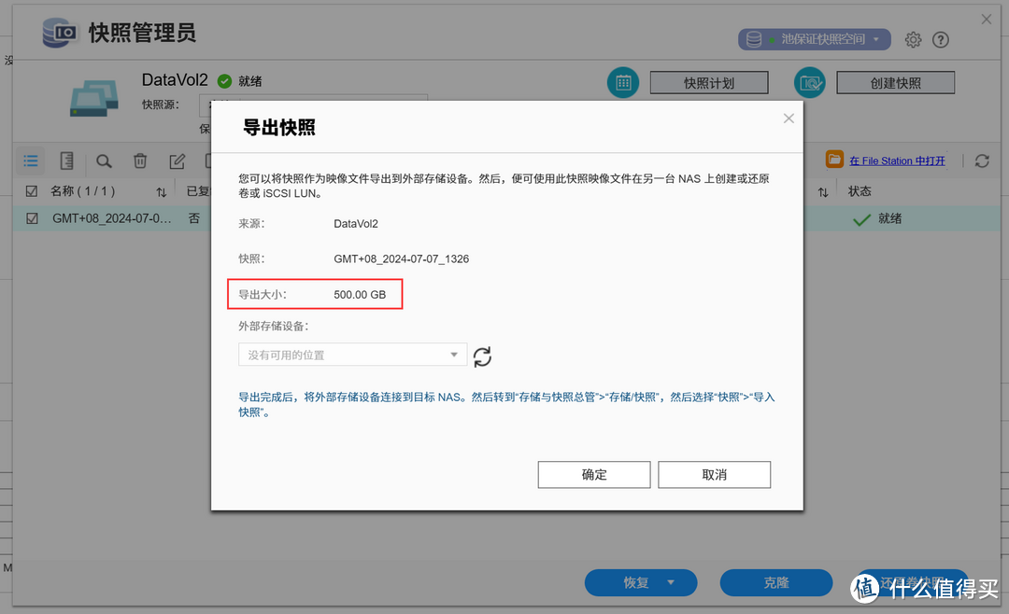
Task: Refresh external storage device list
Action: pos(482,356)
